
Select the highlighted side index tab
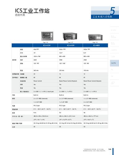click(x=114, y=63)
